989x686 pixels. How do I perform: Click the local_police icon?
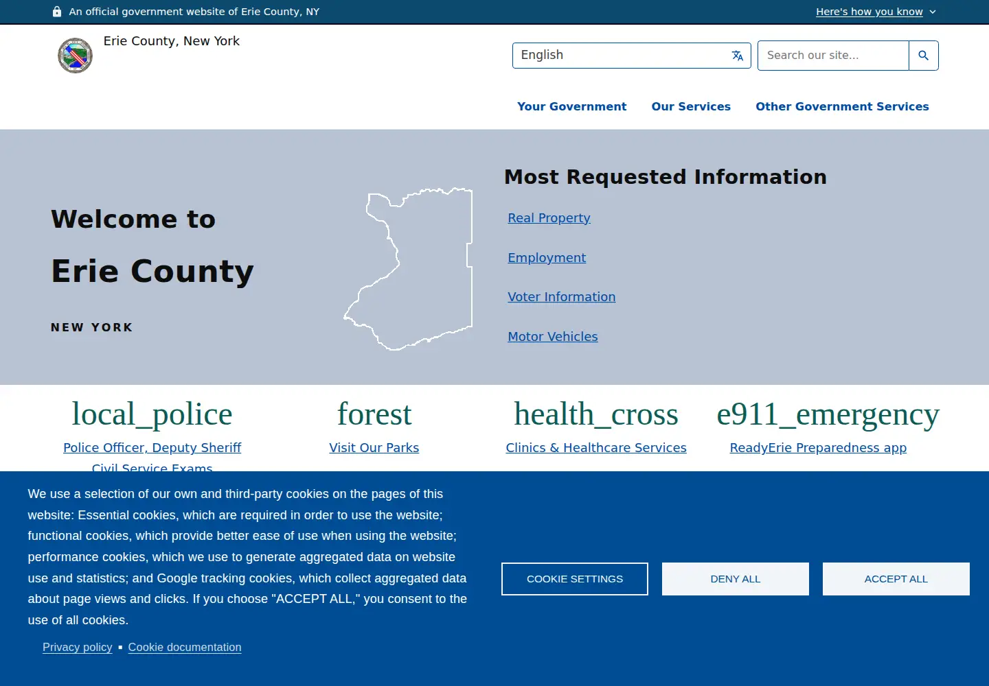[152, 414]
